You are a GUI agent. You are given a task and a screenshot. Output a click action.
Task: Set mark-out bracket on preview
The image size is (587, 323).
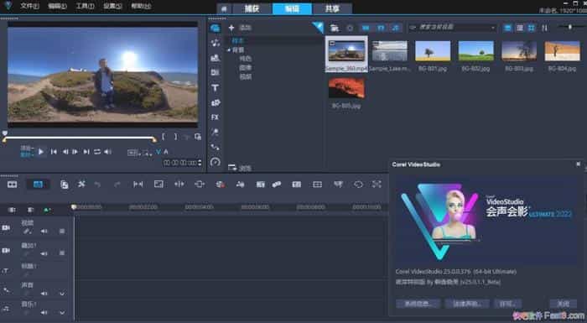175,137
